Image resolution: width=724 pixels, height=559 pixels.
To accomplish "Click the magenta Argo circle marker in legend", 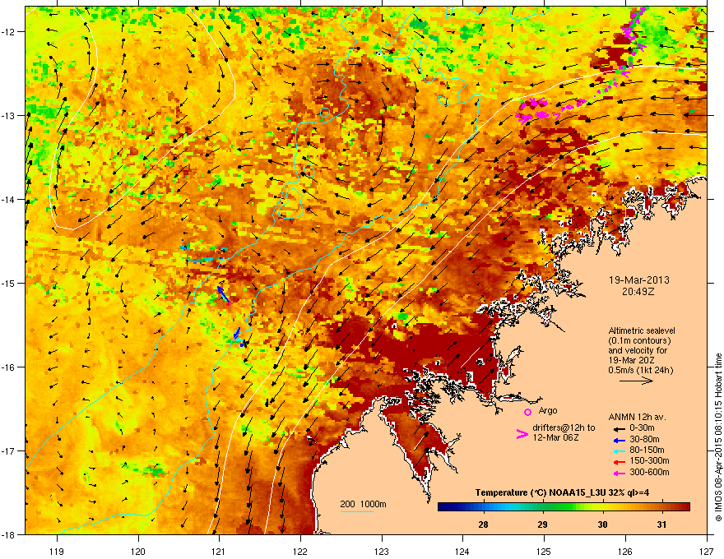I will (527, 412).
